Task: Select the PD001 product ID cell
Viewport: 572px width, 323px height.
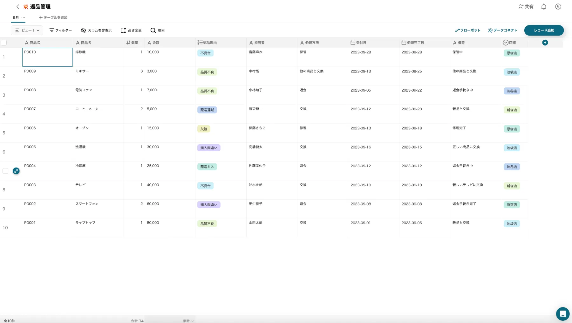Action: [x=47, y=228]
